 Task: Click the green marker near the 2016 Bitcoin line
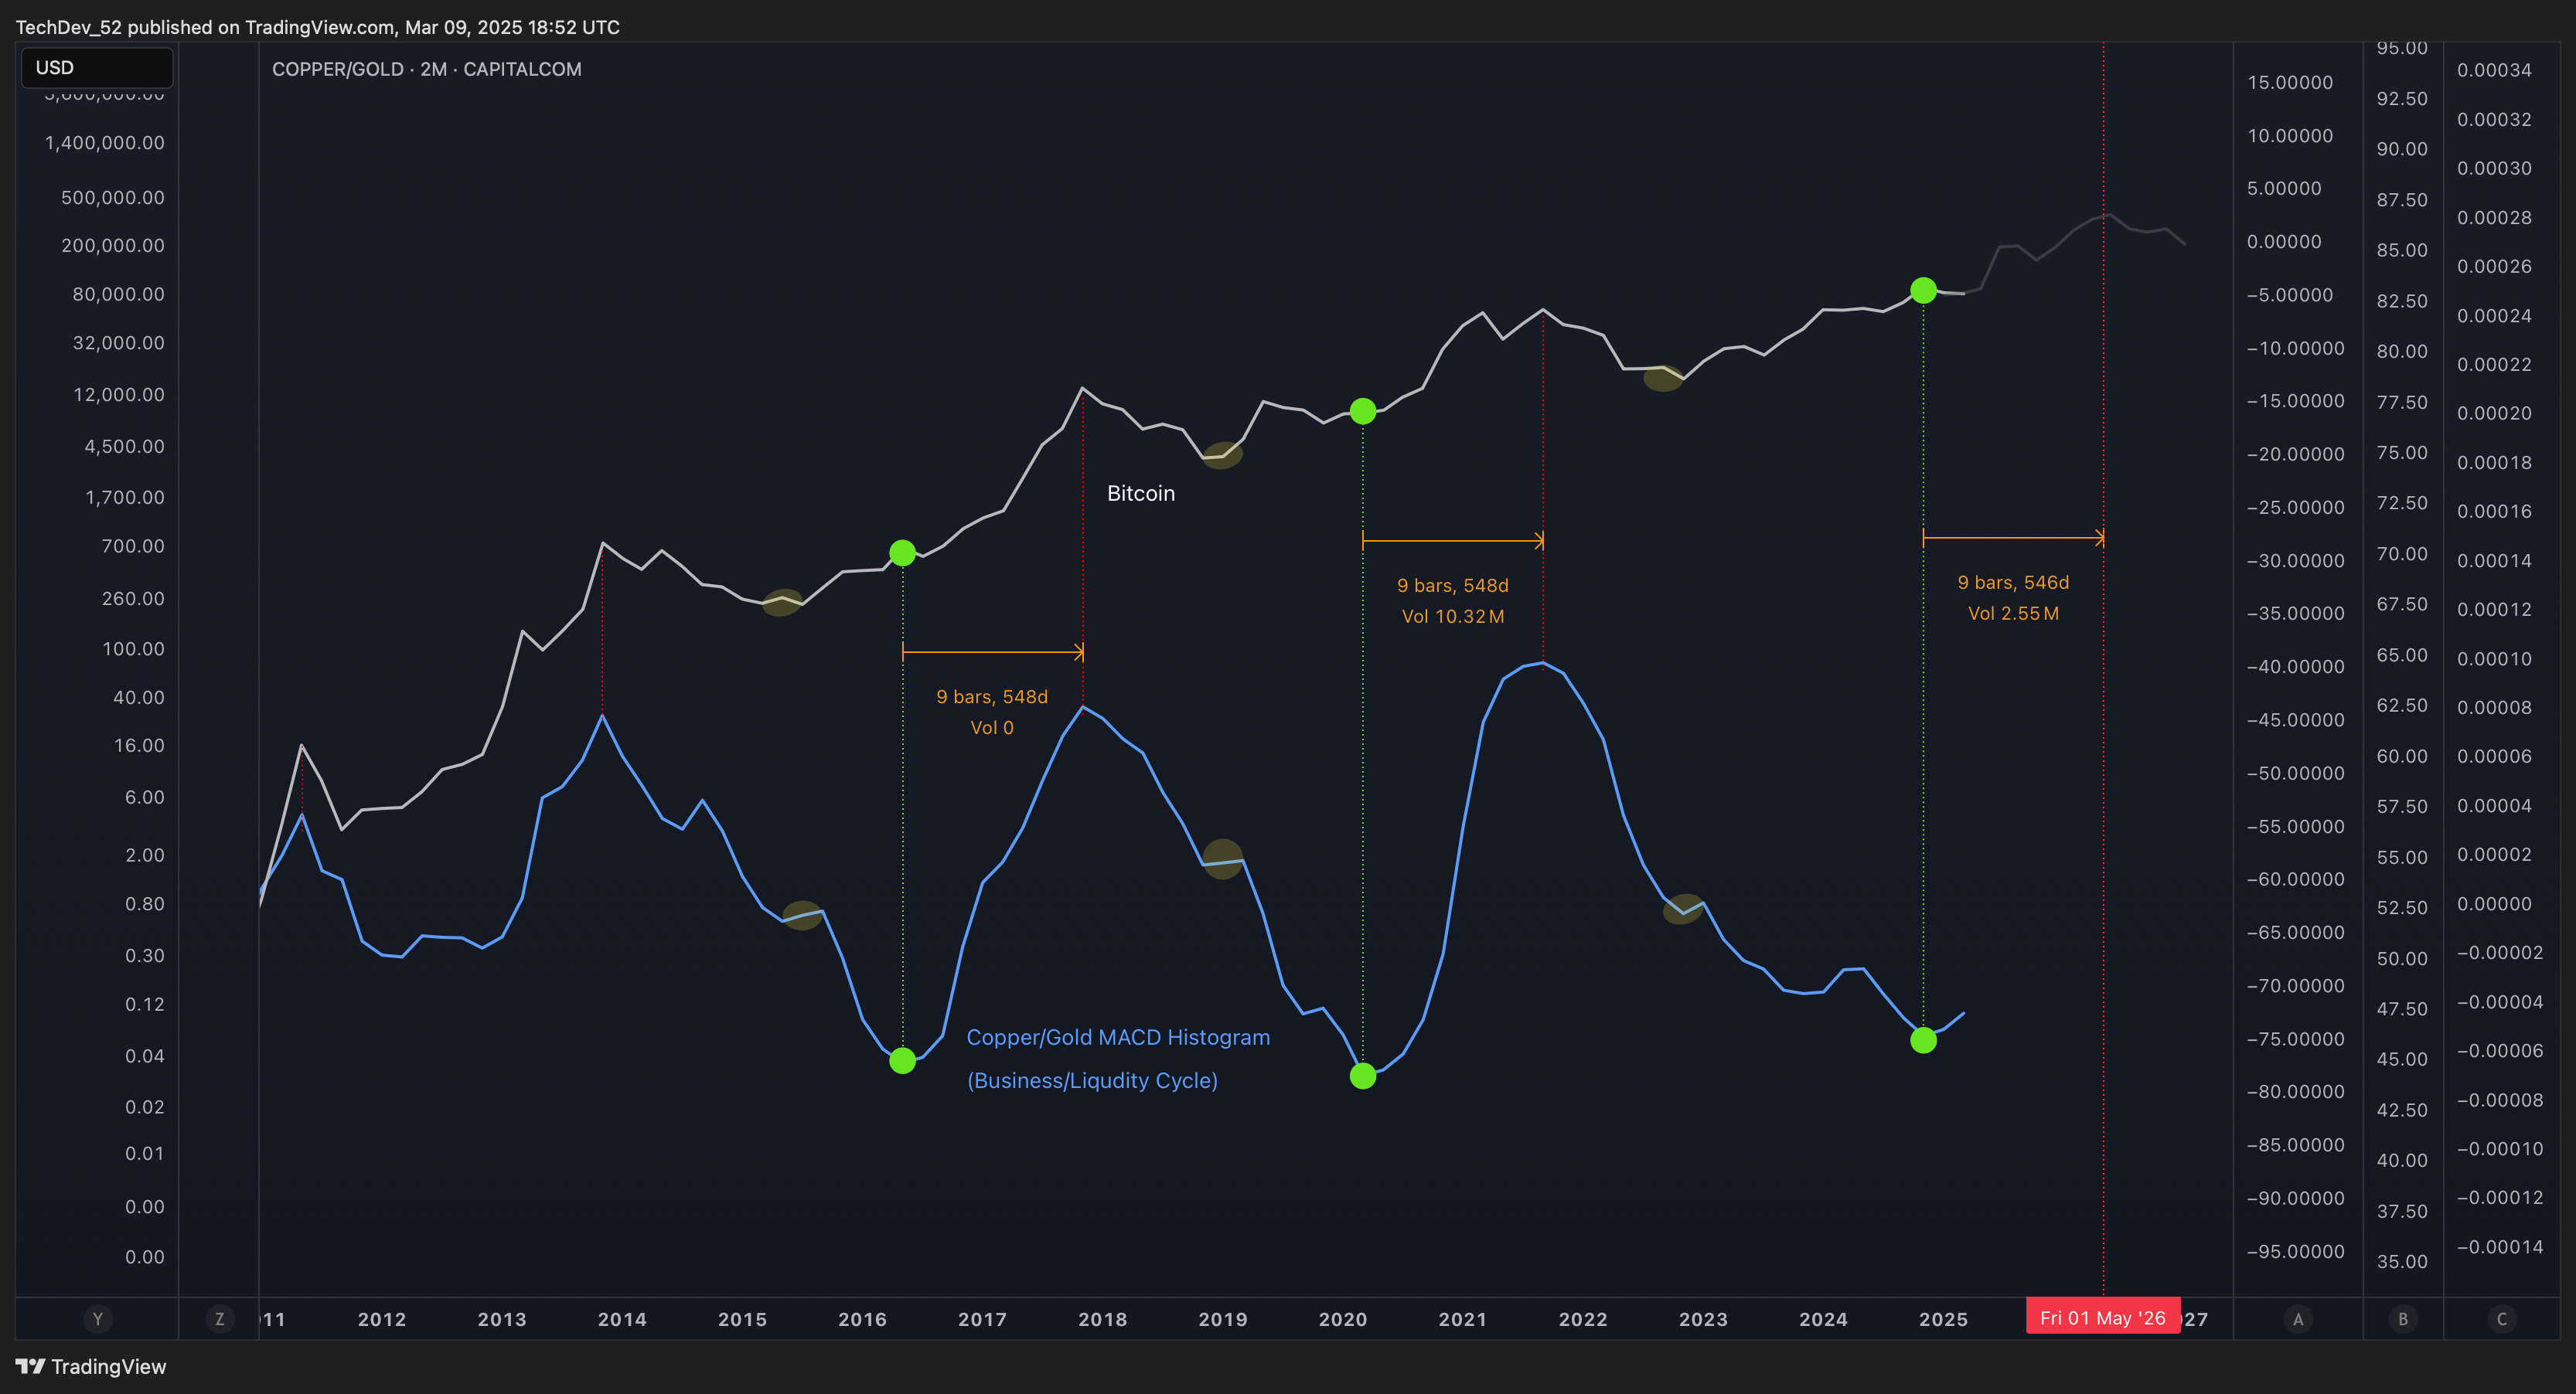[902, 552]
